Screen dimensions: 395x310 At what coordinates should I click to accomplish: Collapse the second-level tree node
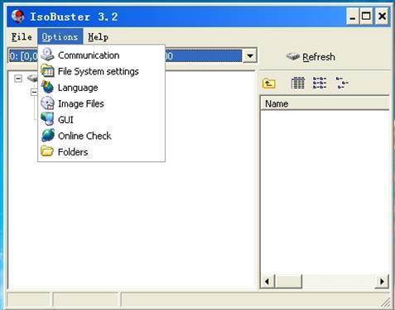34,92
